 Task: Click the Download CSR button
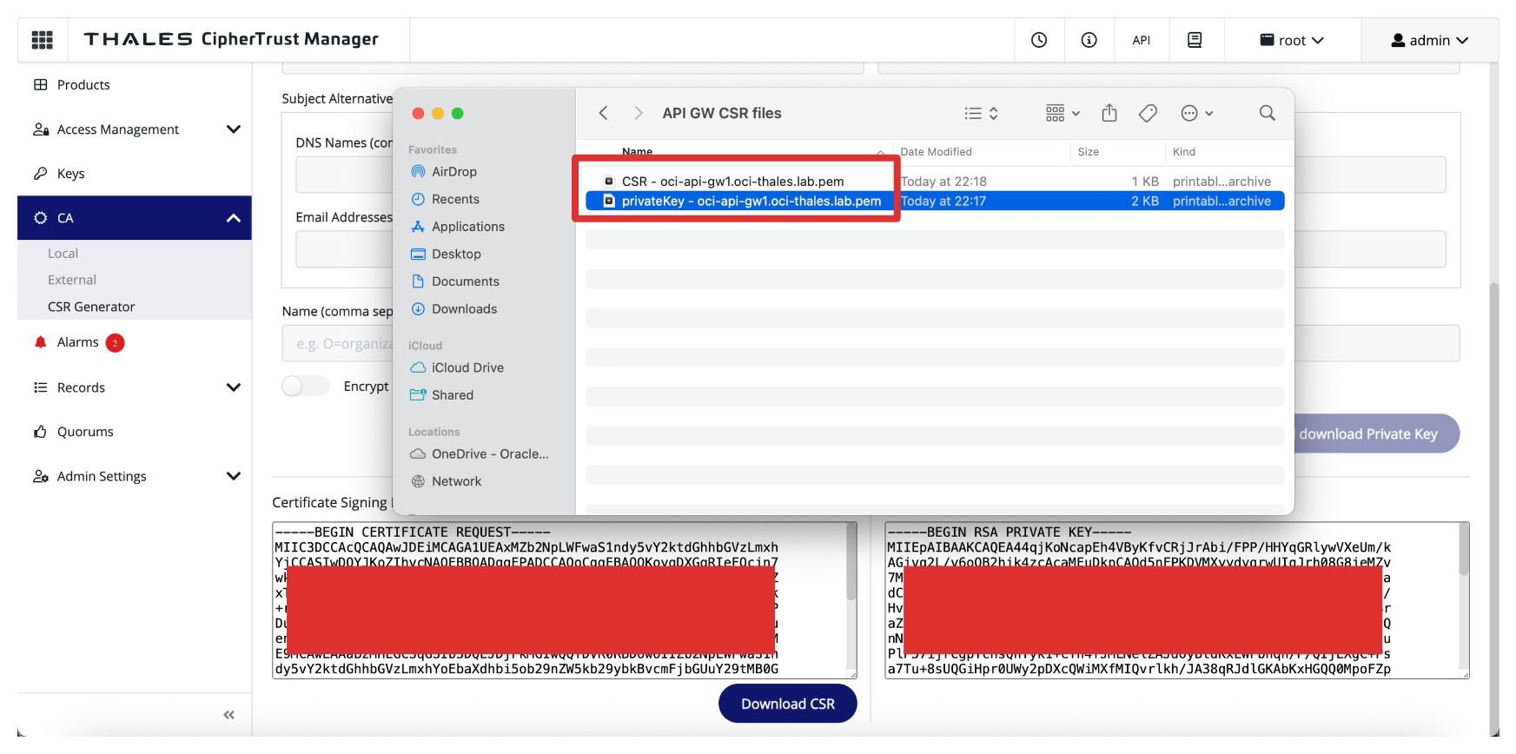[x=787, y=704]
